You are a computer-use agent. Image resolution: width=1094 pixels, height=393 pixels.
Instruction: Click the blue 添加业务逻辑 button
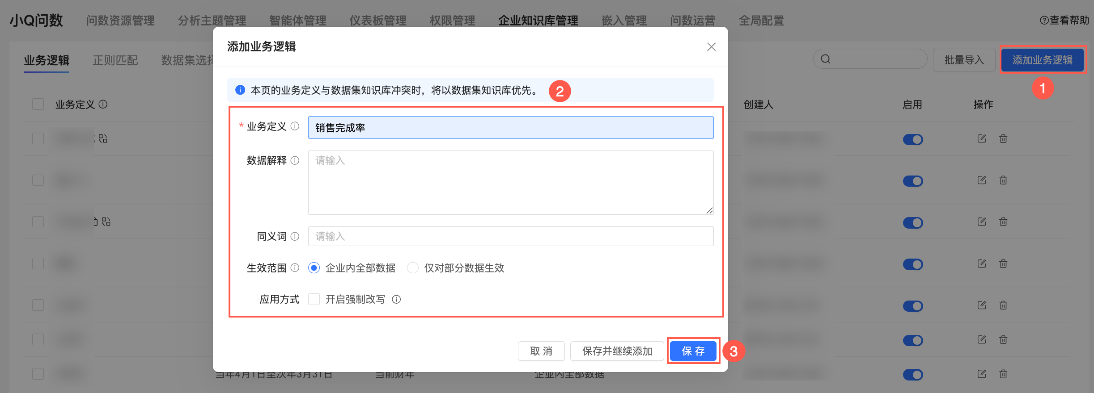pyautogui.click(x=1043, y=60)
